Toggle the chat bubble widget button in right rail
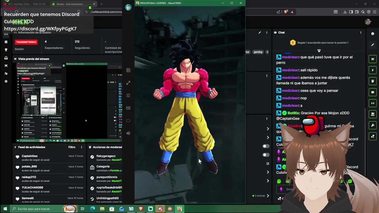 [x=372, y=92]
